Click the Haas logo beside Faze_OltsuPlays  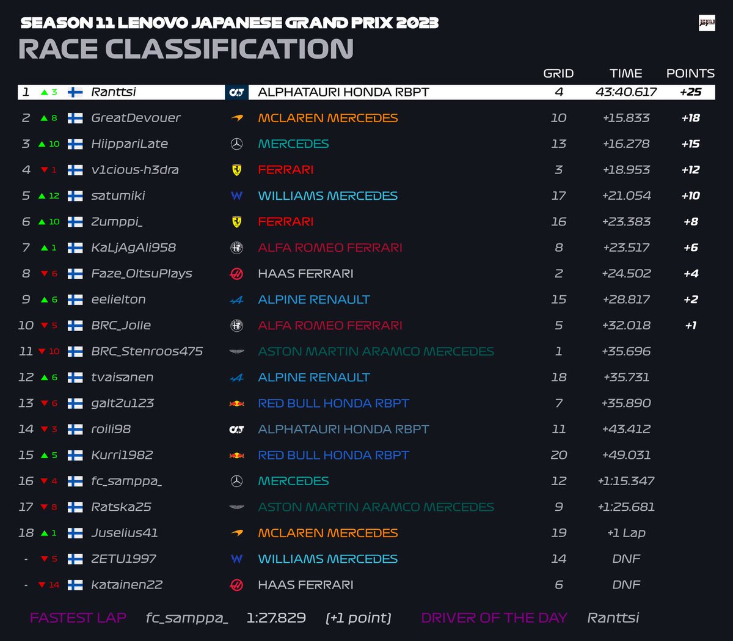pyautogui.click(x=236, y=274)
